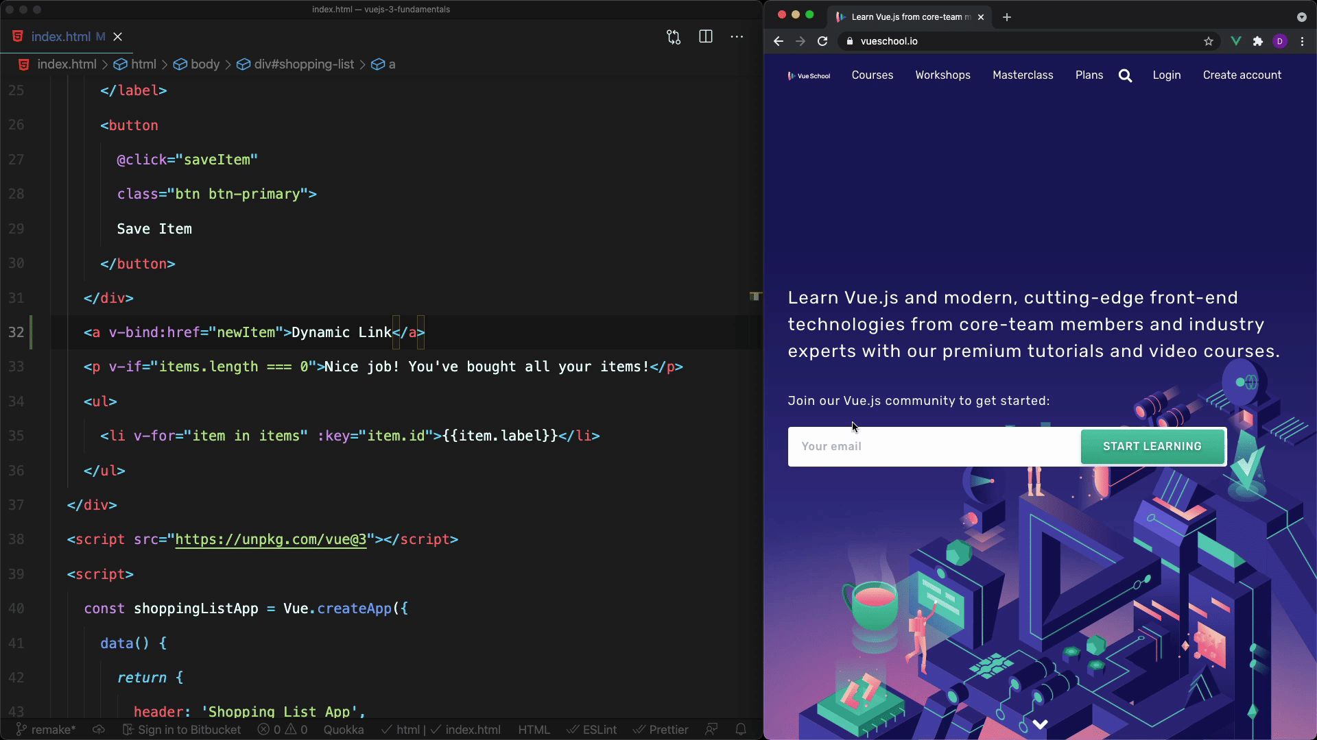1317x740 pixels.
Task: Click the Vue School logo
Action: pos(809,76)
